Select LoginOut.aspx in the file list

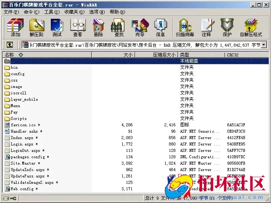[24, 150]
